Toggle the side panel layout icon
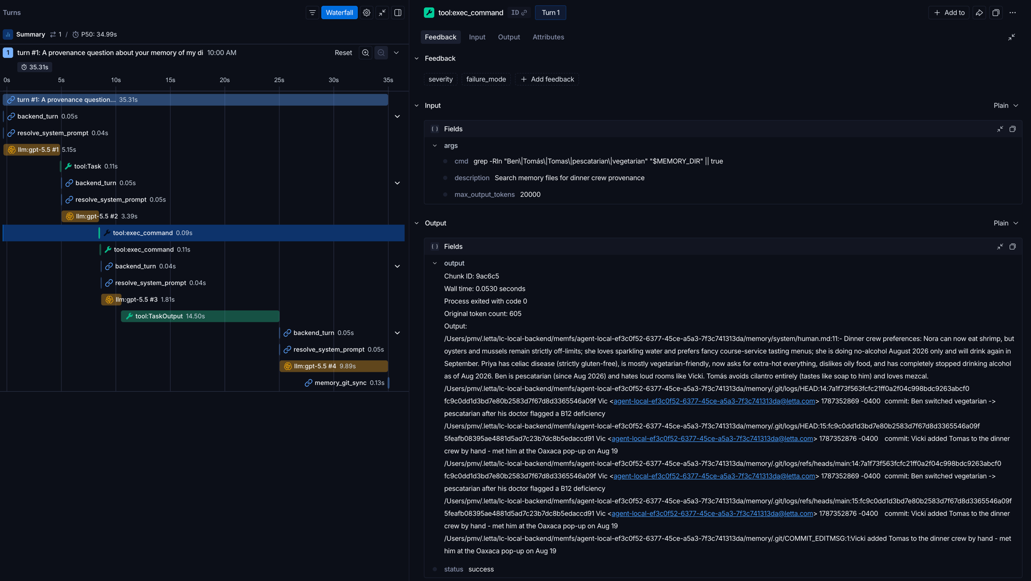Screen dimensions: 1031x581 398,13
